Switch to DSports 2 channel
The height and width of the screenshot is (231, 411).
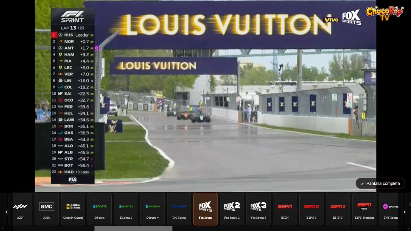tap(126, 209)
